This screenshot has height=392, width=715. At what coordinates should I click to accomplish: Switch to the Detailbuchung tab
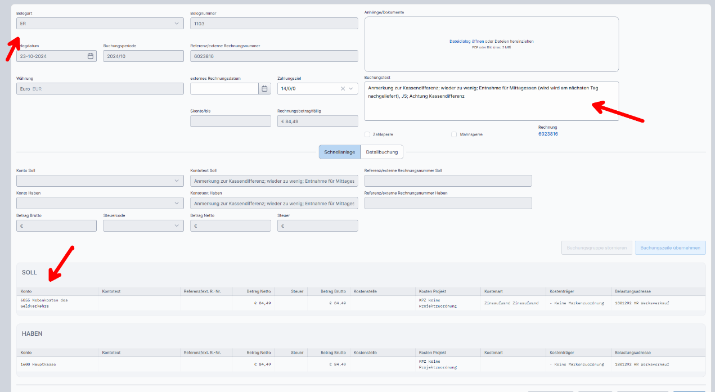(x=382, y=151)
